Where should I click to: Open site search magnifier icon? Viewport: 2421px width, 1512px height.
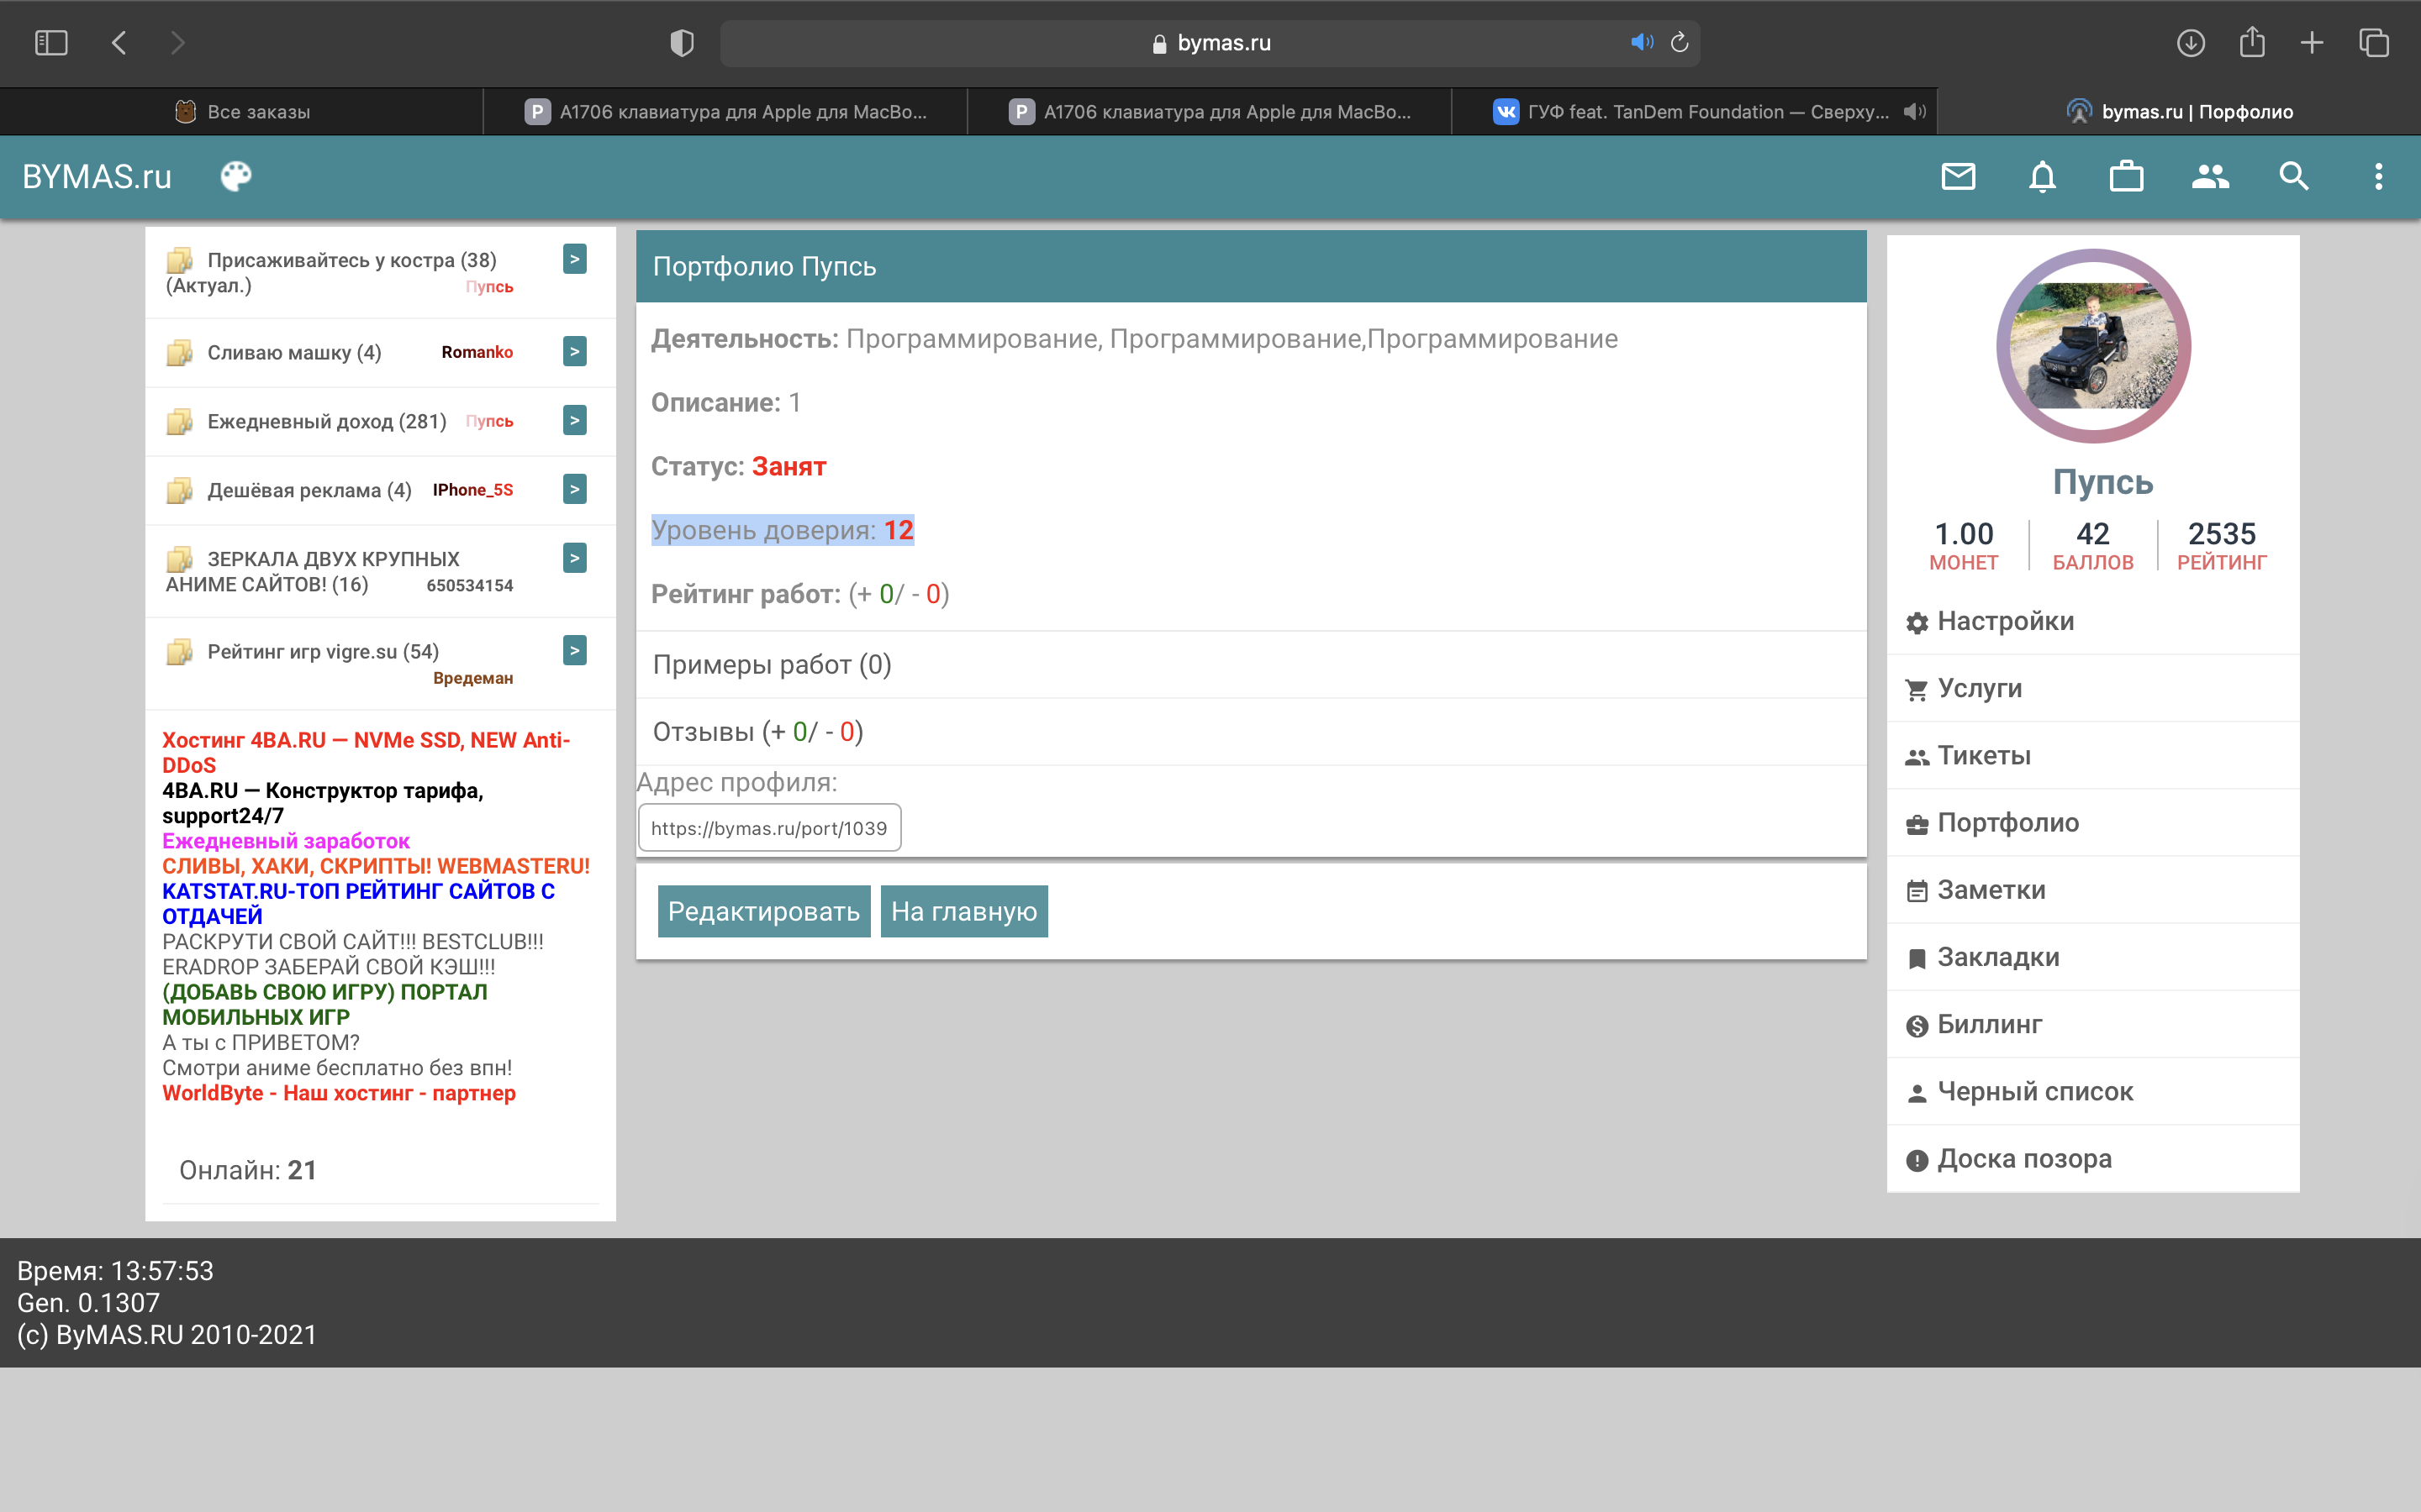(x=2294, y=177)
